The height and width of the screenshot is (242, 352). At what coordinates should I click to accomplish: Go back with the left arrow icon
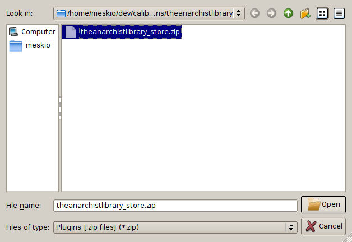coord(255,13)
